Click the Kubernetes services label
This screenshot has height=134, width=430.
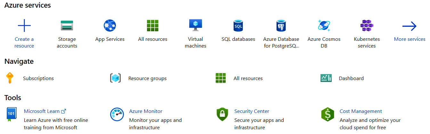coord(367,42)
